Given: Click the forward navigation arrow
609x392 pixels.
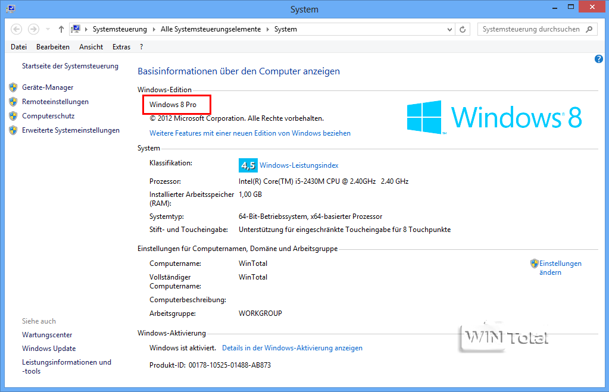Looking at the screenshot, I should coord(34,29).
